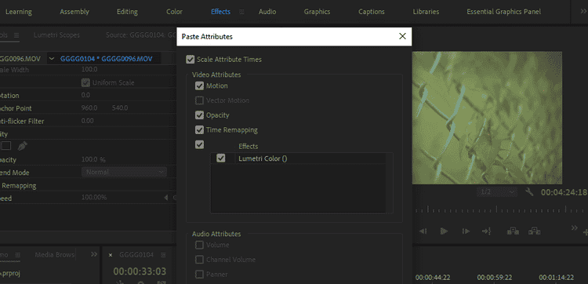Select the pen mask tool under Opacity

tap(22, 146)
